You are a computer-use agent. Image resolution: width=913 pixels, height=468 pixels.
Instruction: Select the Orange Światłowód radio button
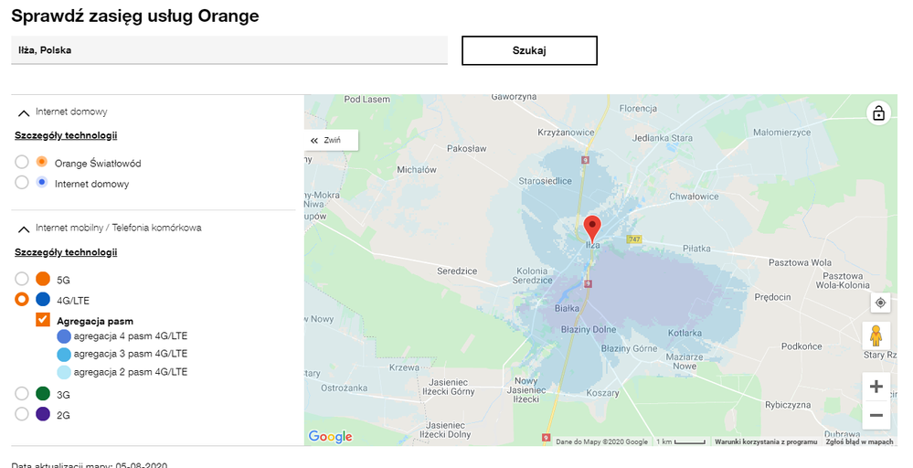pos(22,163)
